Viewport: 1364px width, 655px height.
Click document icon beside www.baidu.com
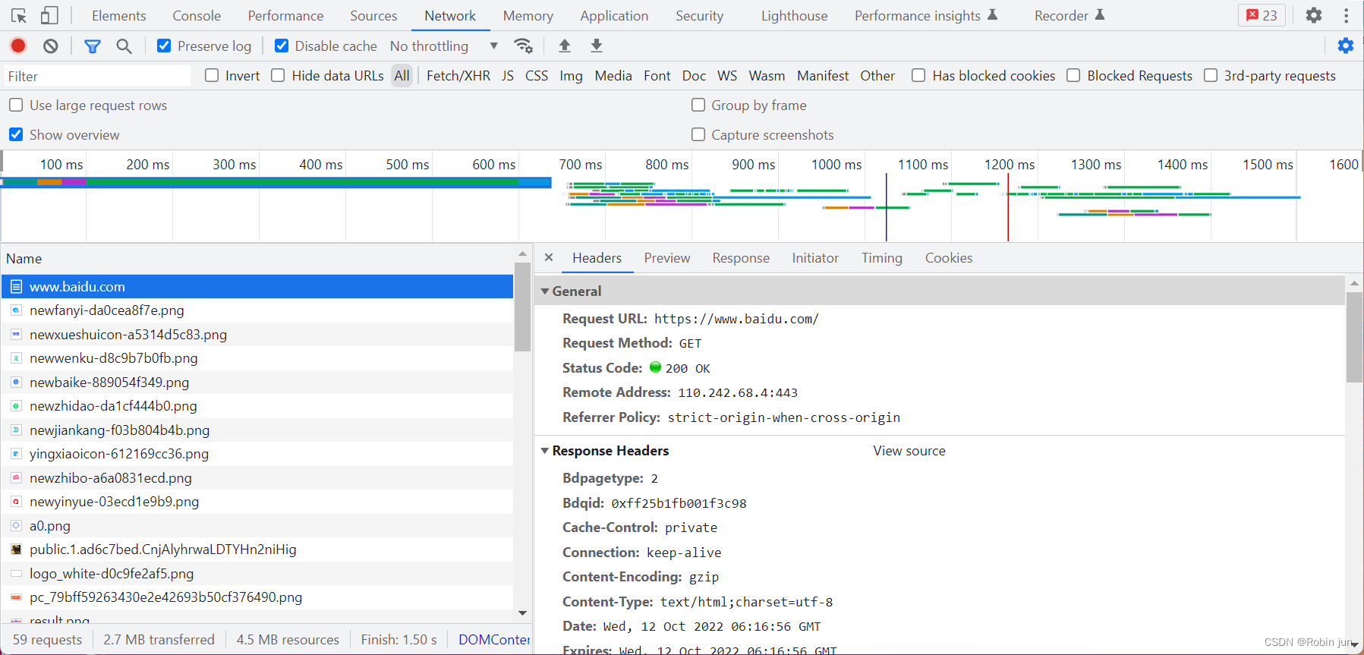pyautogui.click(x=16, y=287)
